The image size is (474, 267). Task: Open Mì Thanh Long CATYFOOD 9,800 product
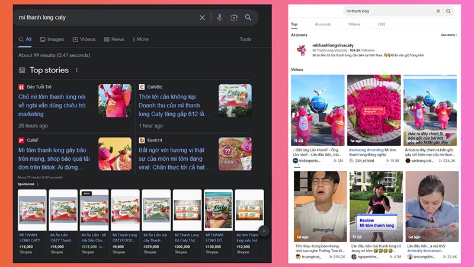pos(125,224)
